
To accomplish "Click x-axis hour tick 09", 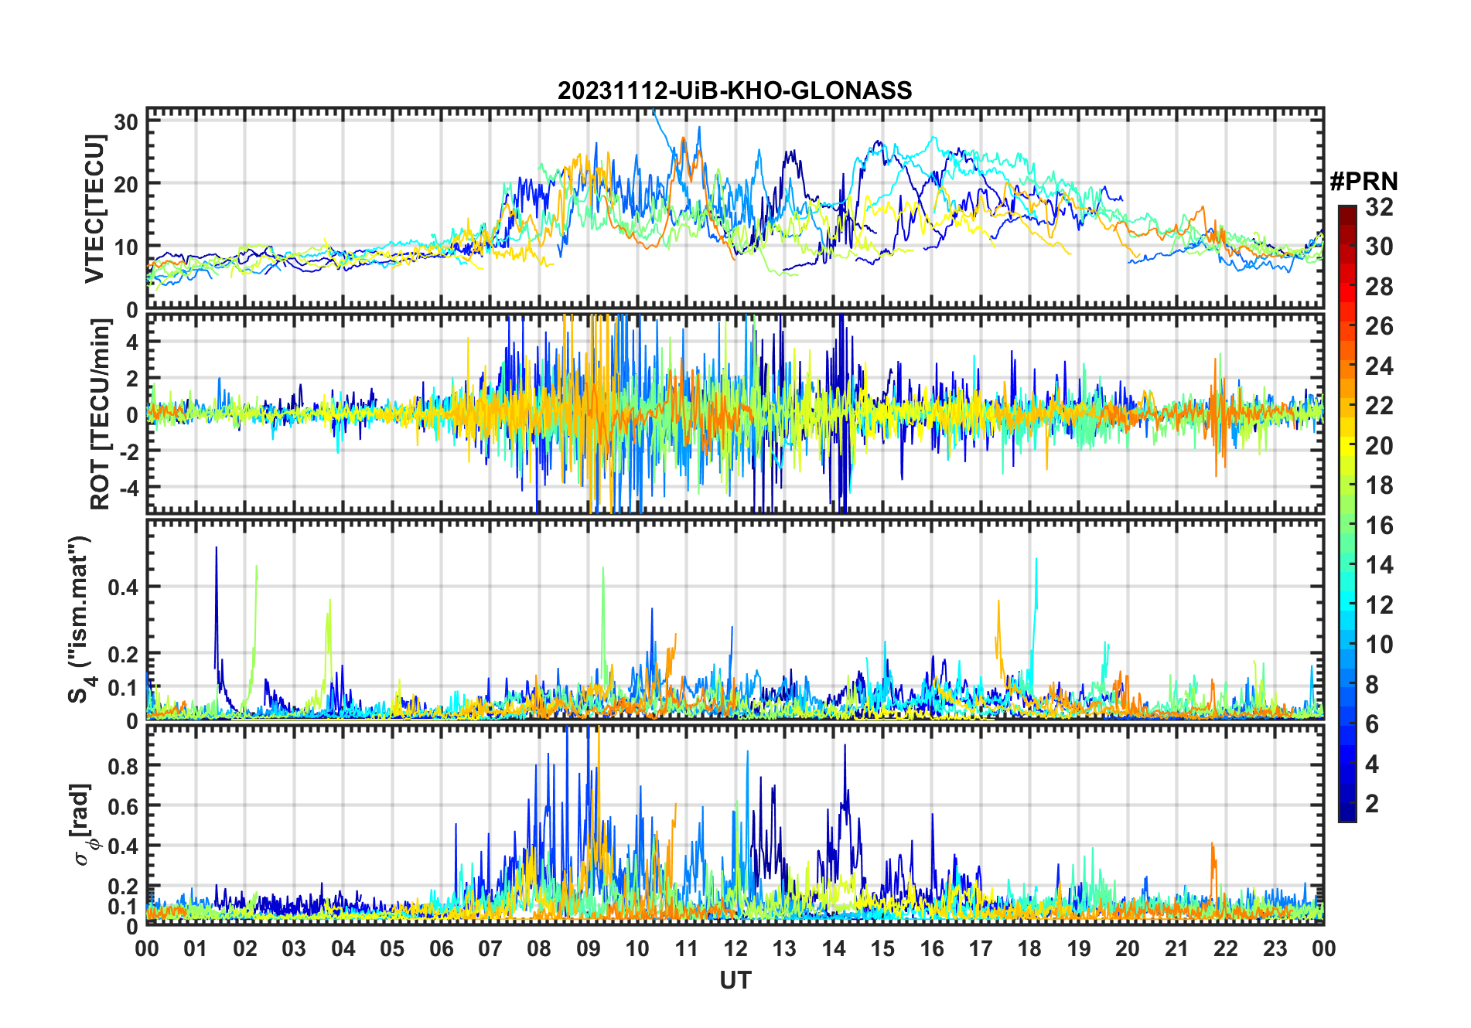I will click(x=589, y=948).
